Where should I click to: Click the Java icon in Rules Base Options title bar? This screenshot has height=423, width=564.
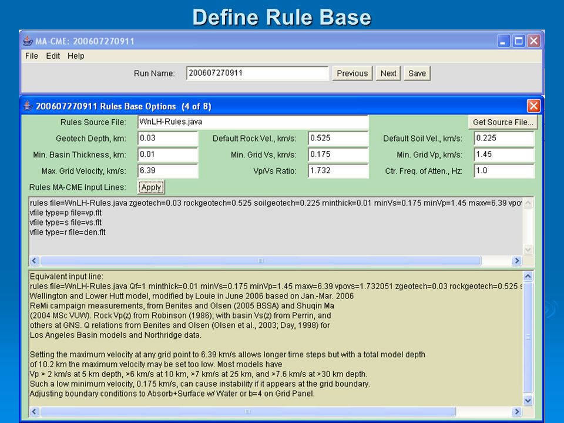click(28, 106)
